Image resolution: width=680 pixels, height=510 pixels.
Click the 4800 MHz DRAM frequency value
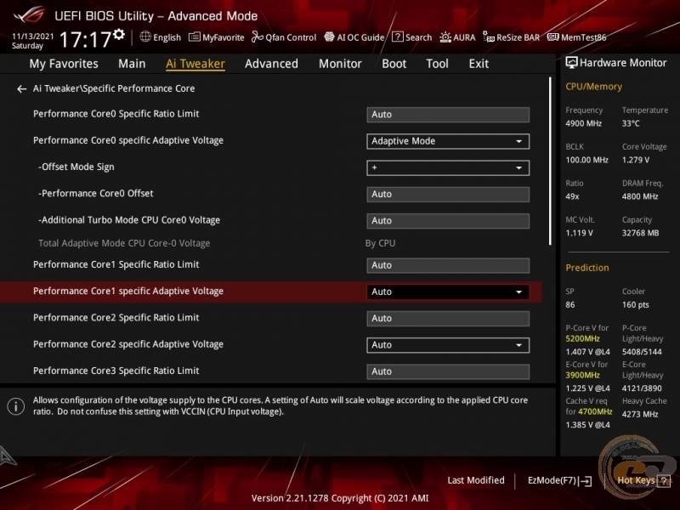click(640, 197)
